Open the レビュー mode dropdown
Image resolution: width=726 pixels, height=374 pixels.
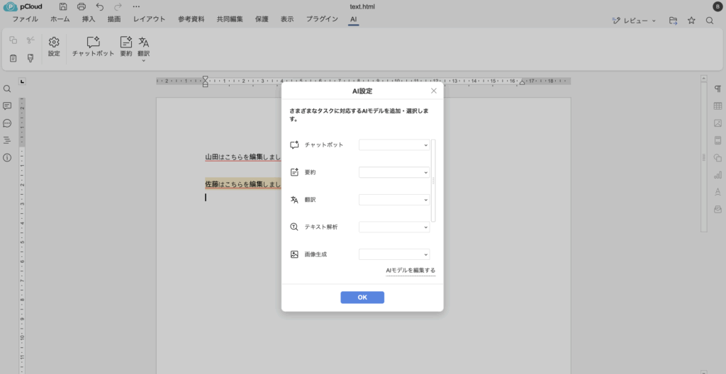point(634,21)
